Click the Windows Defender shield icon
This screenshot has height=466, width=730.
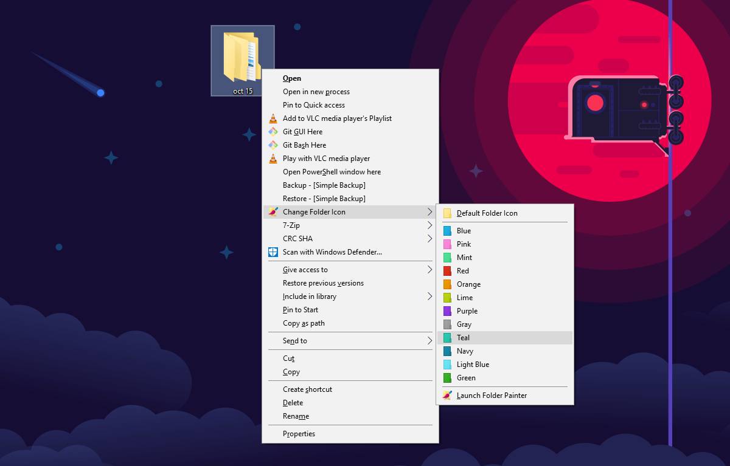pos(273,251)
